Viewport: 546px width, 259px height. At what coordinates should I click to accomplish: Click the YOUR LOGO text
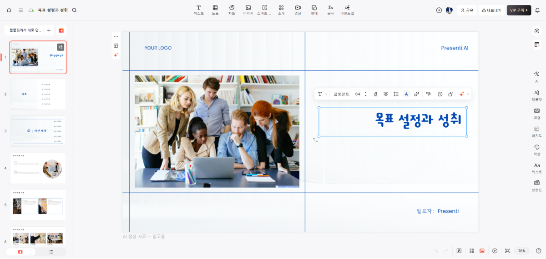(x=158, y=48)
